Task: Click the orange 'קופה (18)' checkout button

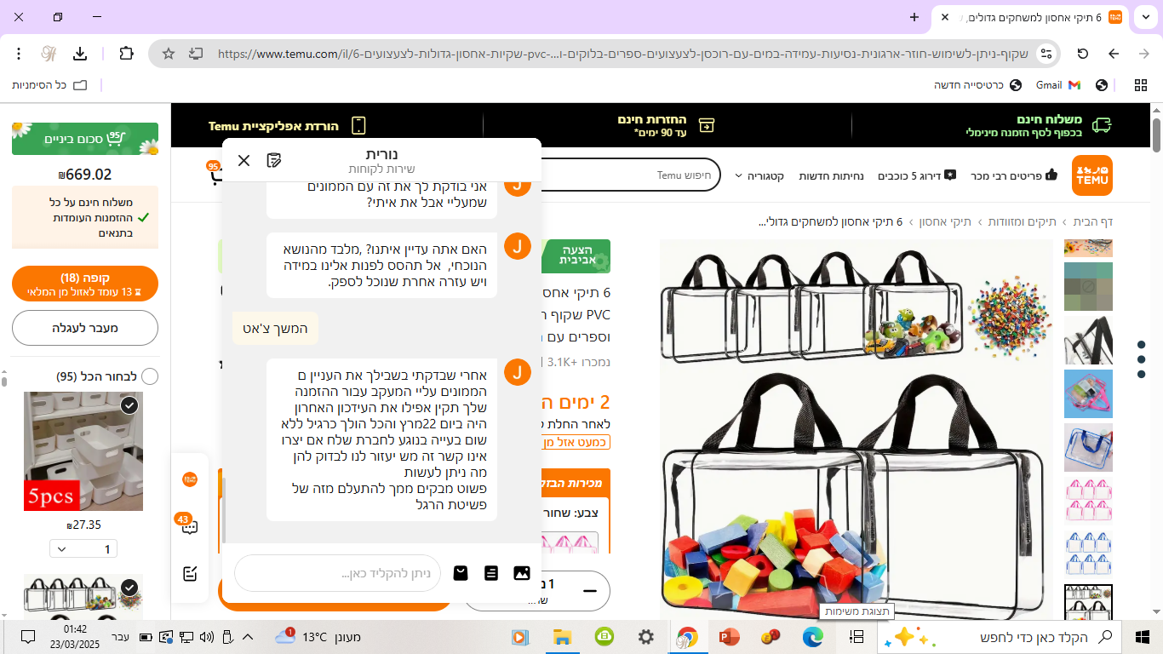Action: point(85,284)
